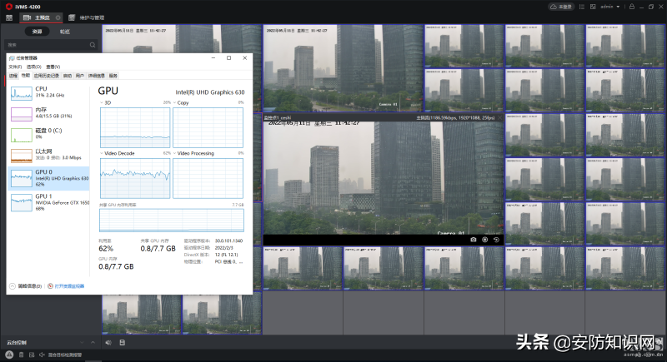Expand the 云台控制 panel up chevron
This screenshot has width=667, height=362.
click(x=93, y=343)
